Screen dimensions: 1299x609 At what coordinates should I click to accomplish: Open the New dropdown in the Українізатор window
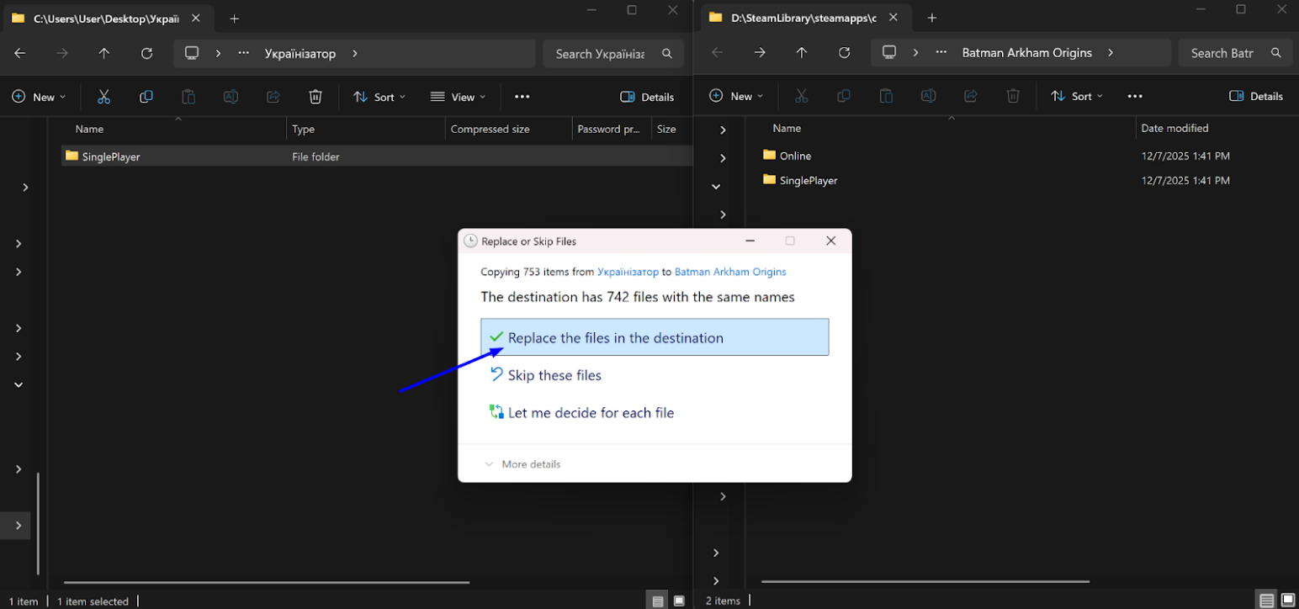pyautogui.click(x=39, y=97)
